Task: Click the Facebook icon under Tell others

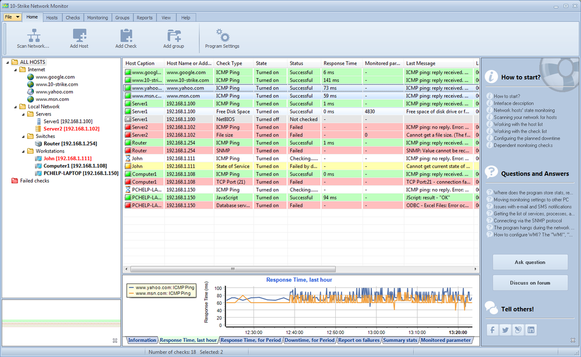Action: pyautogui.click(x=492, y=329)
